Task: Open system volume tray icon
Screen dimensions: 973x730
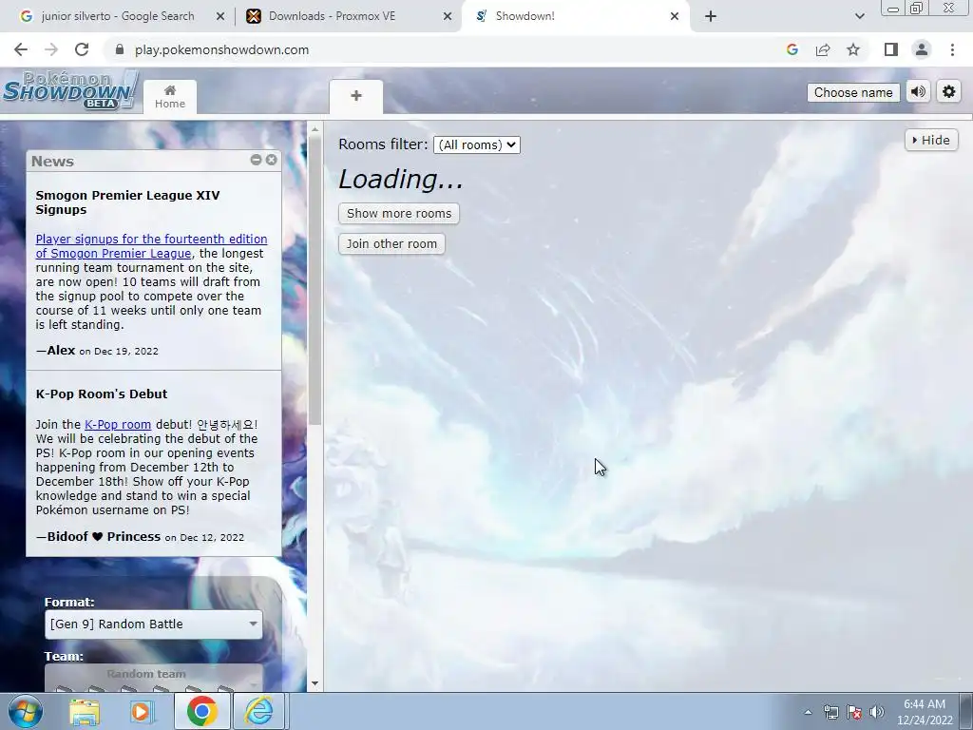Action: [877, 712]
